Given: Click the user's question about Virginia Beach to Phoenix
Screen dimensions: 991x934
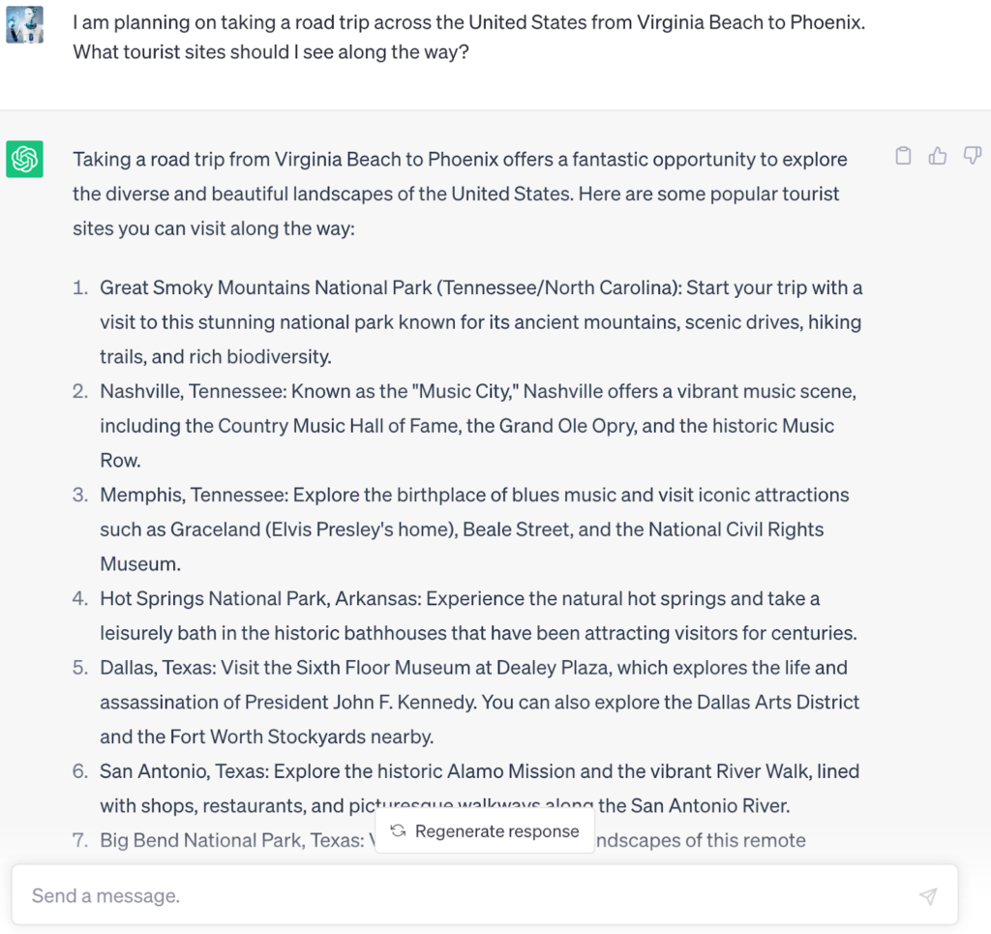Looking at the screenshot, I should (468, 37).
